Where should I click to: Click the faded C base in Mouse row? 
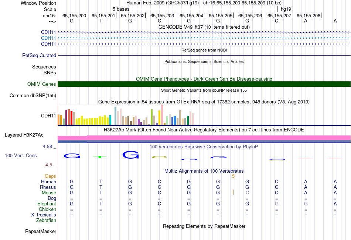tap(247, 193)
